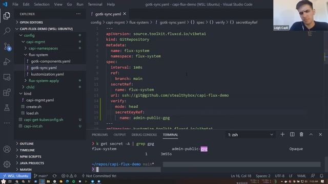Image resolution: width=328 pixels, height=184 pixels.
Task: Switch to the Output panel tab
Action: coord(119,135)
